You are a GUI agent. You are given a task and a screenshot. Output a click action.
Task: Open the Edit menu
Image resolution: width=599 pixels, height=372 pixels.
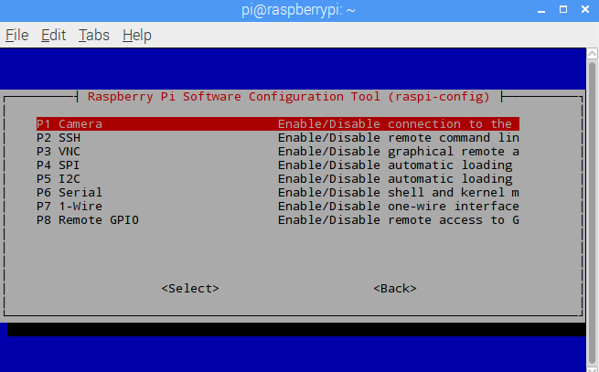53,35
